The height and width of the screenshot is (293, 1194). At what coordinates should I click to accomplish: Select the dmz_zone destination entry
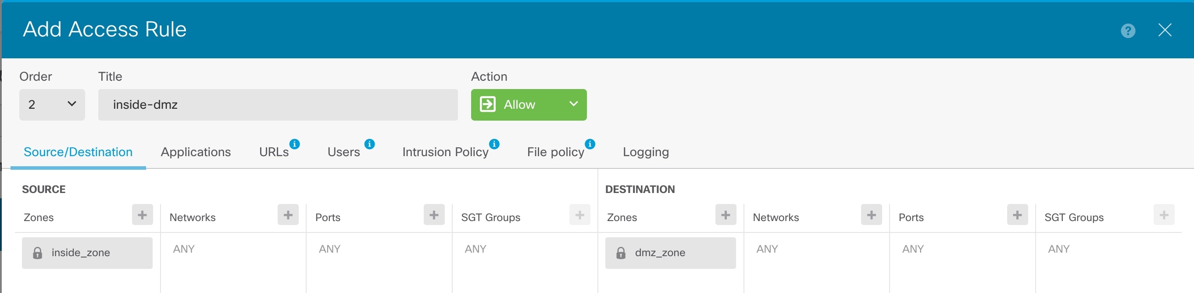click(670, 253)
